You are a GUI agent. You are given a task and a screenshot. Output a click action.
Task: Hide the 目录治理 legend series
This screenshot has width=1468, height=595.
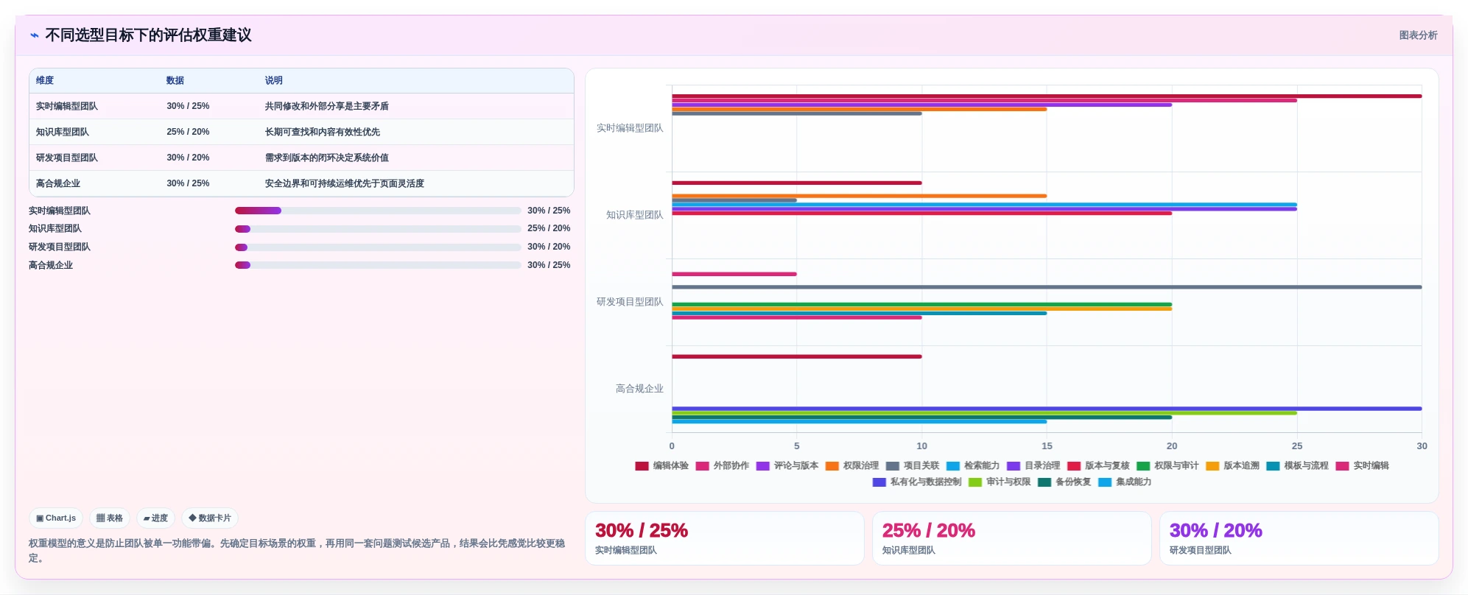pyautogui.click(x=1033, y=466)
